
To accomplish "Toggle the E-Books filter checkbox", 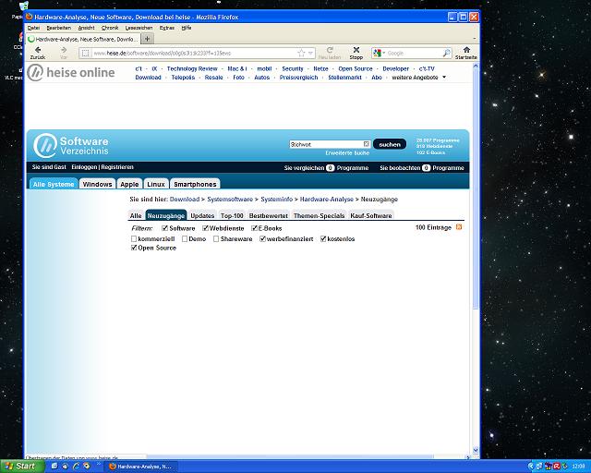I will pos(254,228).
